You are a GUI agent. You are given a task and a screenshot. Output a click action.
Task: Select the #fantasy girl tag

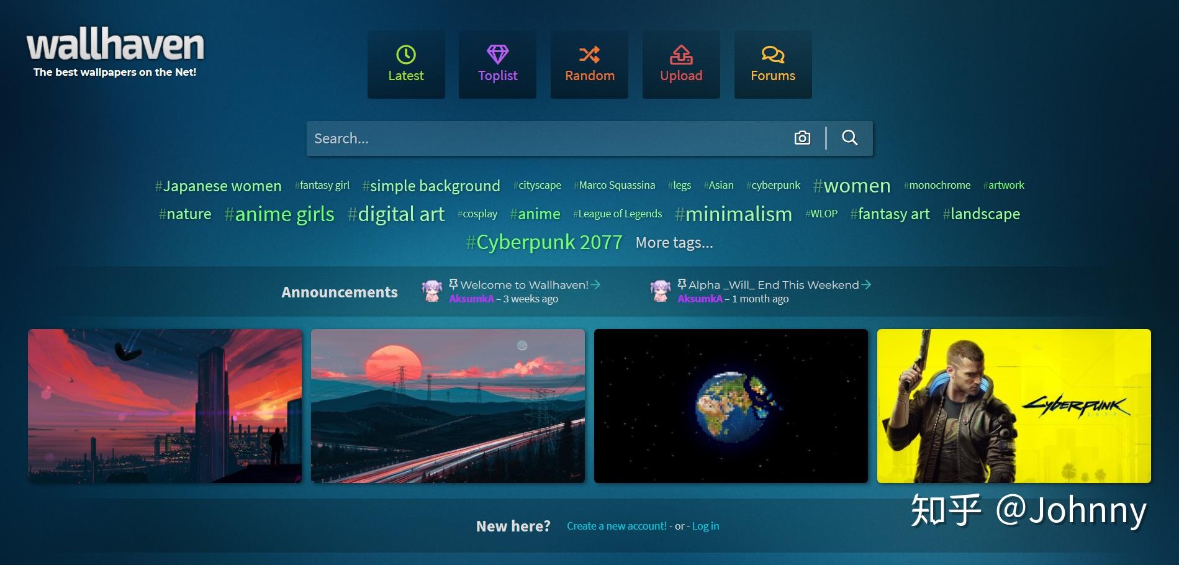click(322, 185)
